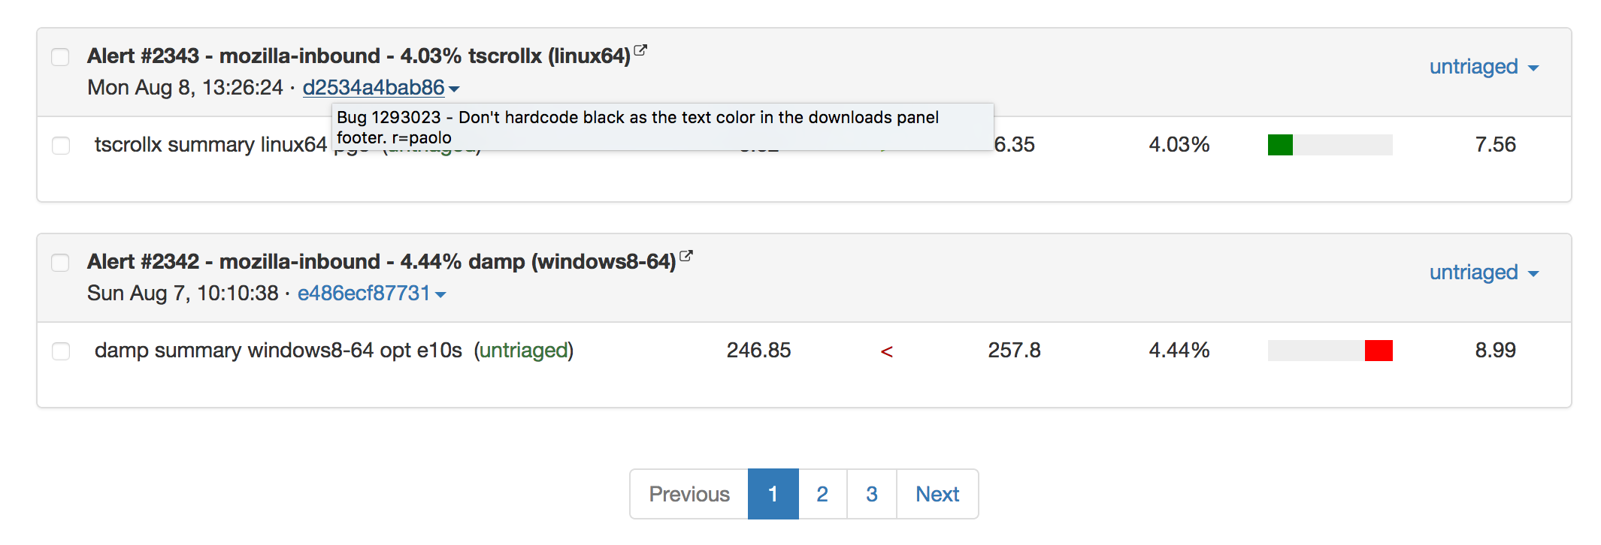Open external link icon for Alert #2342

coord(685,257)
